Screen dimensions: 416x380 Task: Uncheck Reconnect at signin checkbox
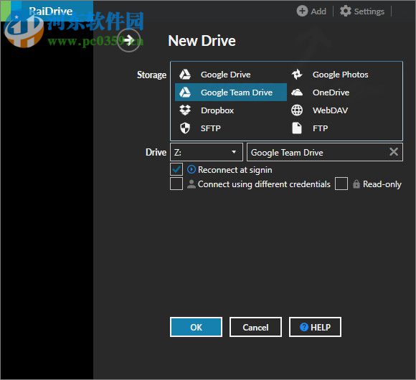coord(176,169)
